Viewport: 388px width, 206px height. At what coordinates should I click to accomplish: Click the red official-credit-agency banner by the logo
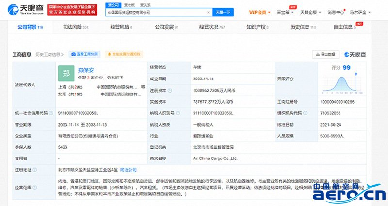tap(72, 10)
